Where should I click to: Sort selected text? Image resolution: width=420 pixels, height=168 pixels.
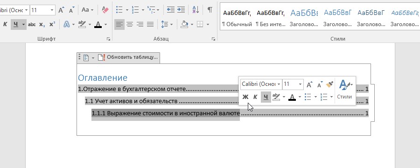coord(196,10)
